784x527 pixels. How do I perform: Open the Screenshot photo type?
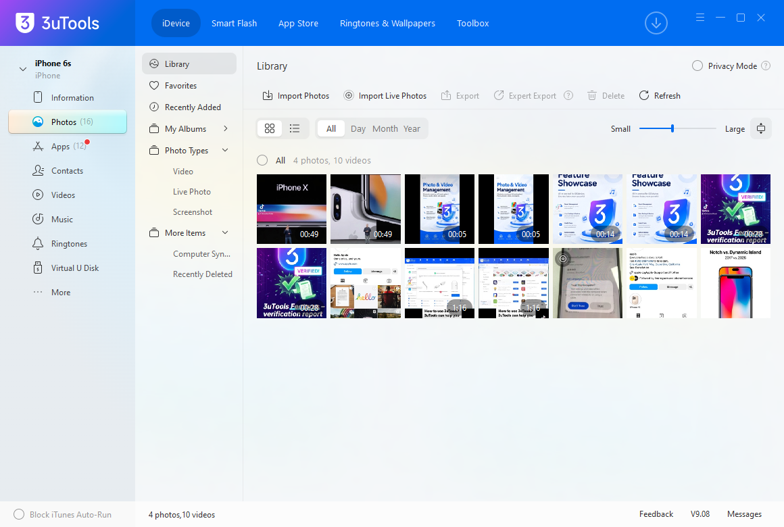pyautogui.click(x=193, y=212)
